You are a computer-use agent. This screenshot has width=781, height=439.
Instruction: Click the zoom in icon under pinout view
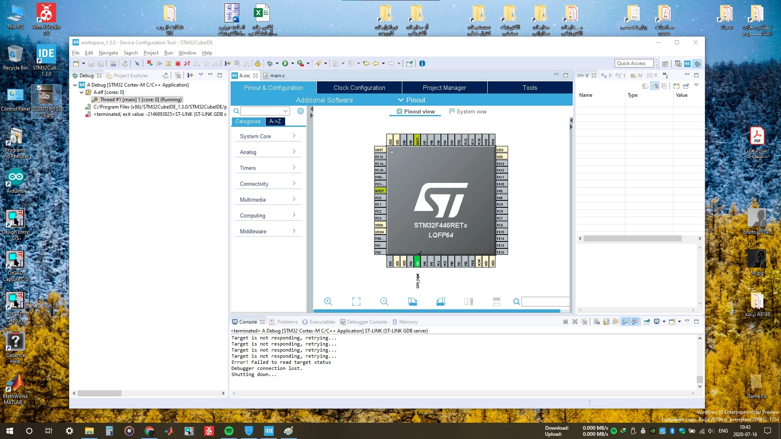pos(328,302)
